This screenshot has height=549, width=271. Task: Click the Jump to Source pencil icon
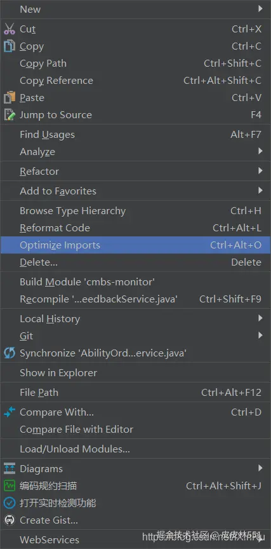click(x=10, y=115)
